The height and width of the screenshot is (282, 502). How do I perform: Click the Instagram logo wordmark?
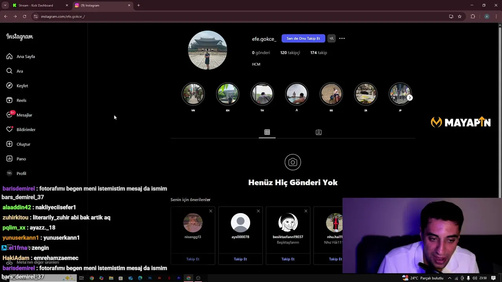20,37
